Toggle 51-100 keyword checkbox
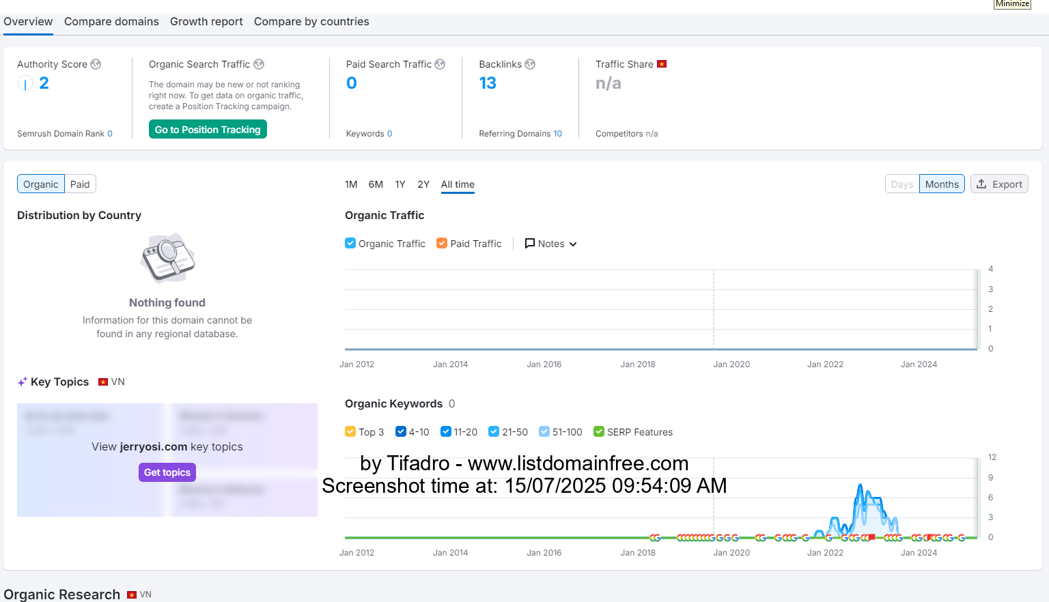The width and height of the screenshot is (1049, 602). (x=544, y=431)
